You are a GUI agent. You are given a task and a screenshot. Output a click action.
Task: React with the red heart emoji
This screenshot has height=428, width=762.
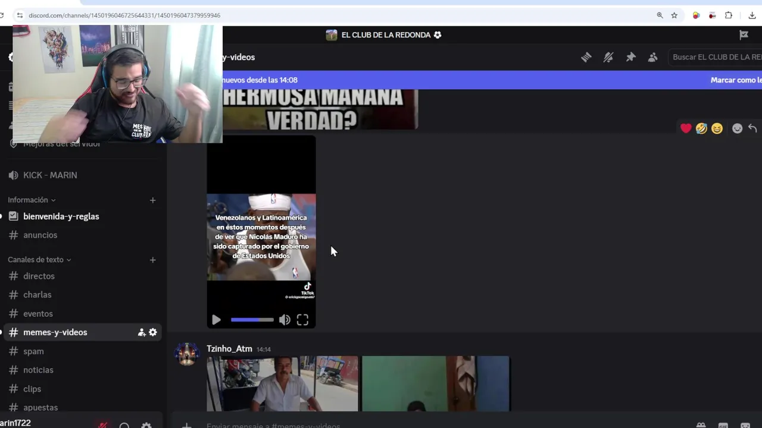(686, 128)
